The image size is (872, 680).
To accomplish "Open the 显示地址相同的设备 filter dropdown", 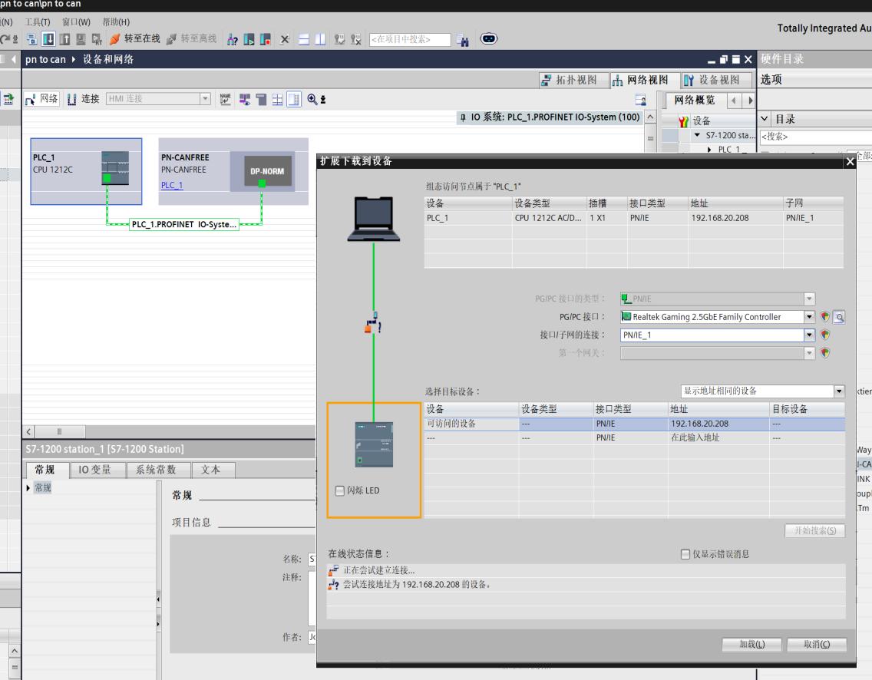I will [x=838, y=391].
